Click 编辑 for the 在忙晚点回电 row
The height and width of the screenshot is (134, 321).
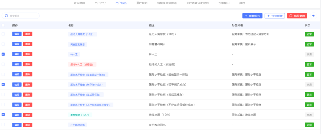click(x=17, y=125)
